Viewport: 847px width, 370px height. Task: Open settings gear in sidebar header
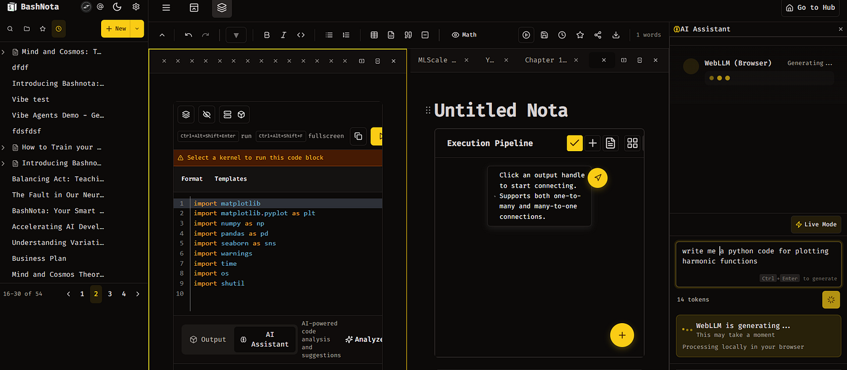[136, 7]
